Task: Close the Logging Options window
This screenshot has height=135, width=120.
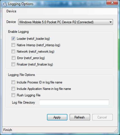Action: (x=112, y=3)
